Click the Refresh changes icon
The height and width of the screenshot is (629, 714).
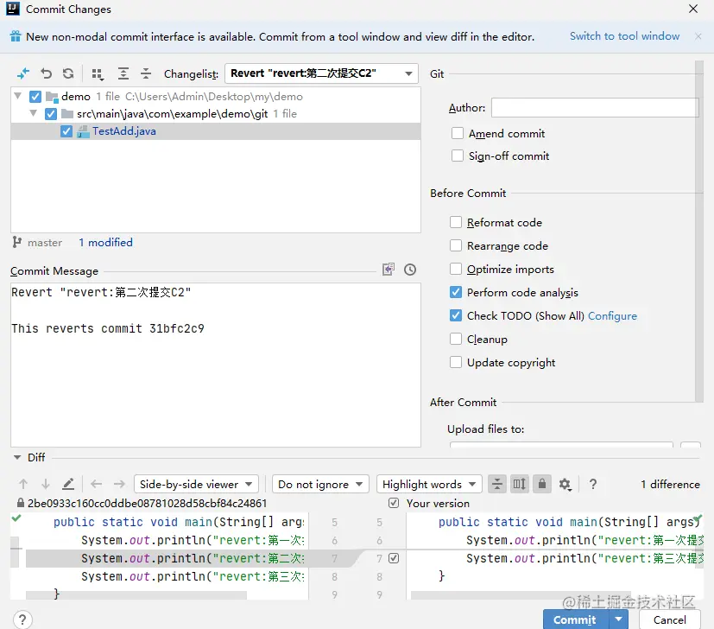coord(68,73)
